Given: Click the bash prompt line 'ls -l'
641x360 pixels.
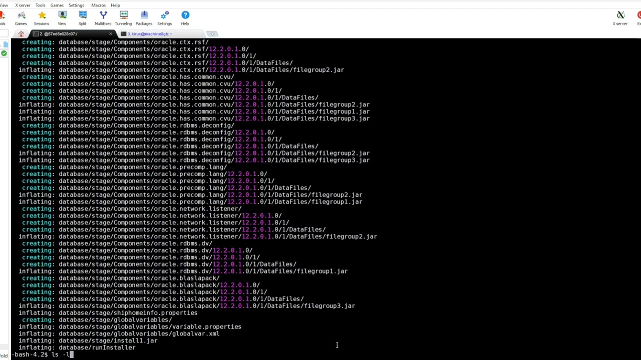Looking at the screenshot, I should (43, 354).
